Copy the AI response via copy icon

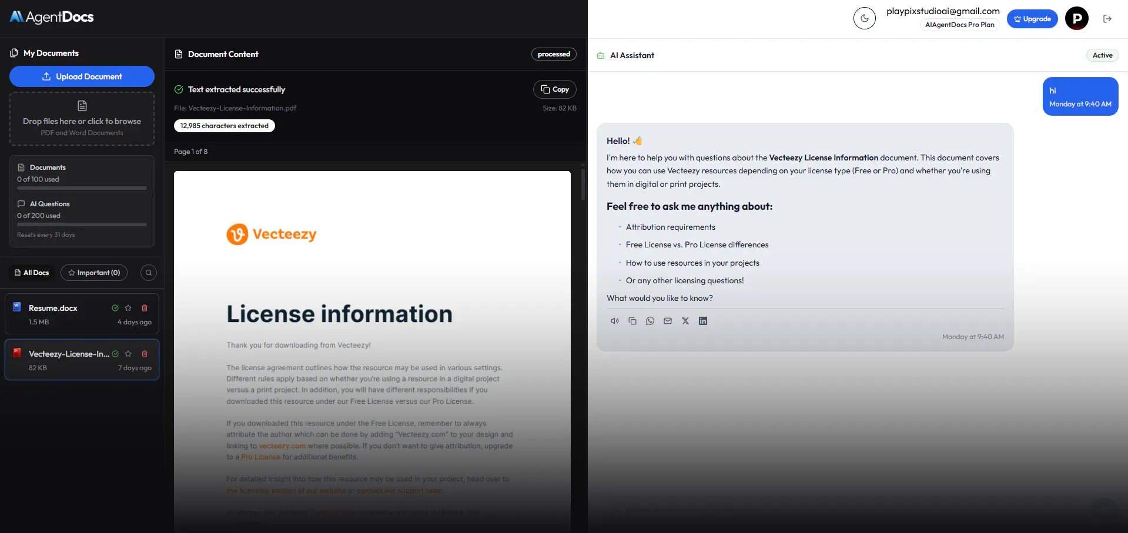(x=632, y=321)
